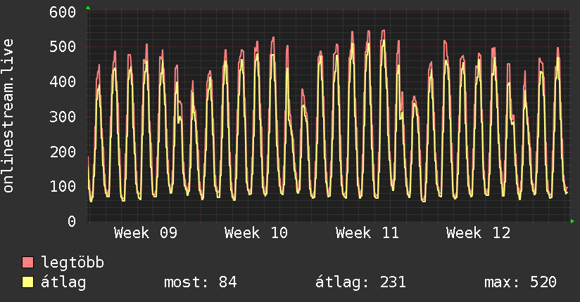The width and height of the screenshot is (580, 302).
Task: Click the 400 y-axis label
Action: point(63,81)
